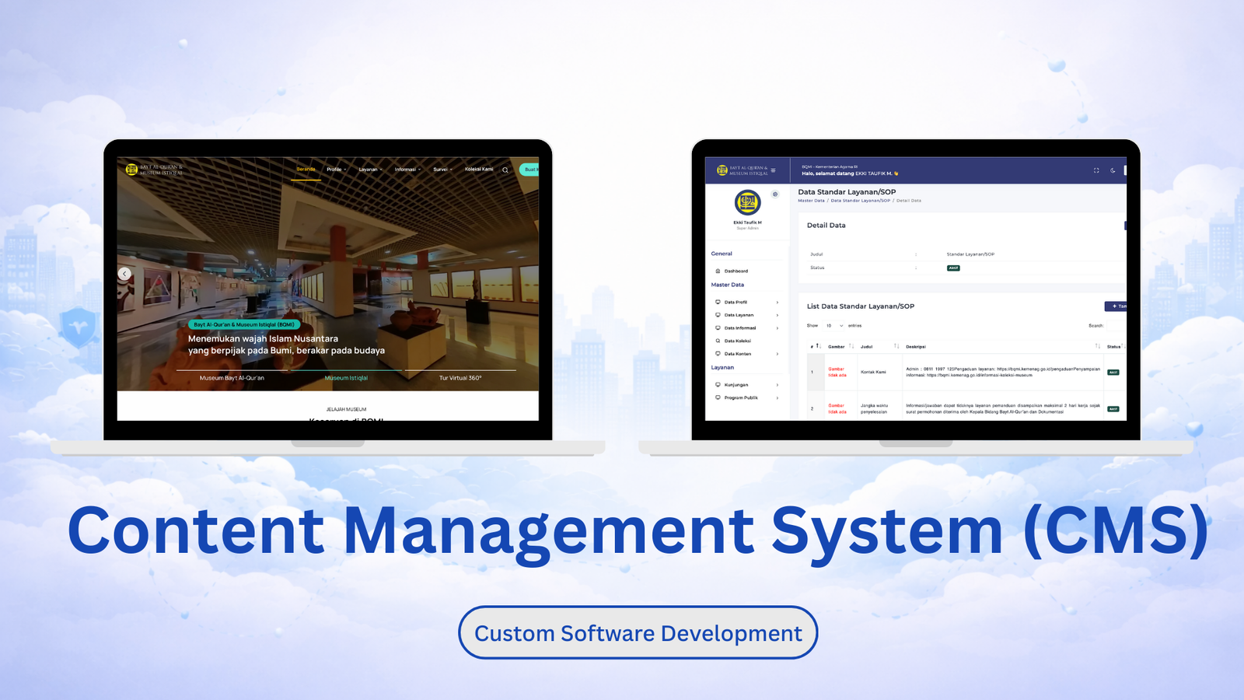Click the Bayt Al-Quran logo on the museum site
This screenshot has height=700, width=1244.
tap(132, 170)
